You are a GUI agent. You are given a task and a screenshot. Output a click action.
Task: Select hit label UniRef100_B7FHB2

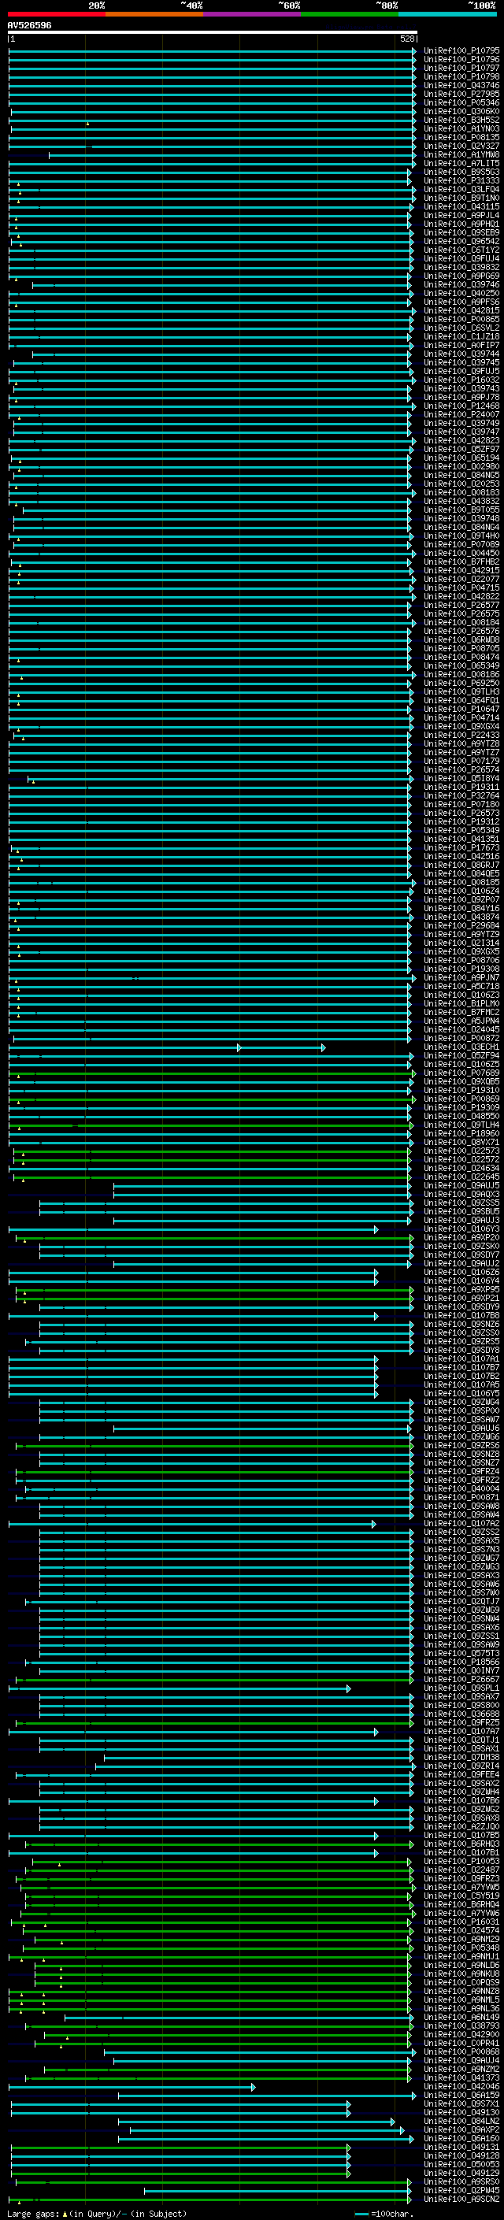(461, 562)
